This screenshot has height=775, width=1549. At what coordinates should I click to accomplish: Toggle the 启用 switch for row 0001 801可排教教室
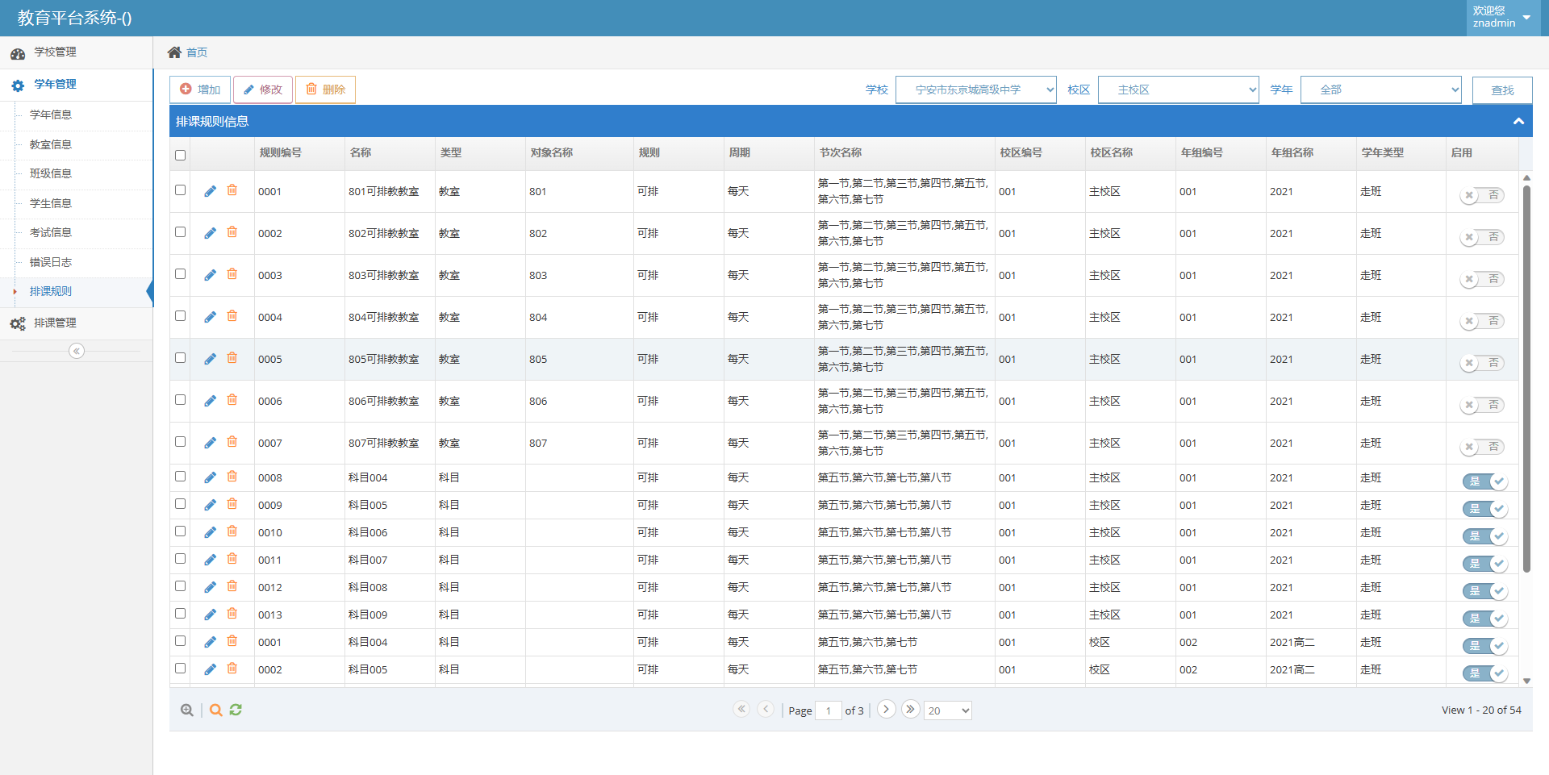click(x=1482, y=195)
